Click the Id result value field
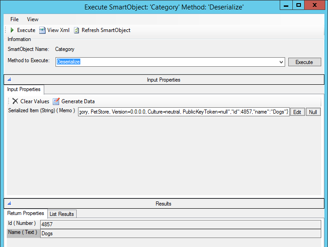Viewport: 328px width, 247px height. 180,224
